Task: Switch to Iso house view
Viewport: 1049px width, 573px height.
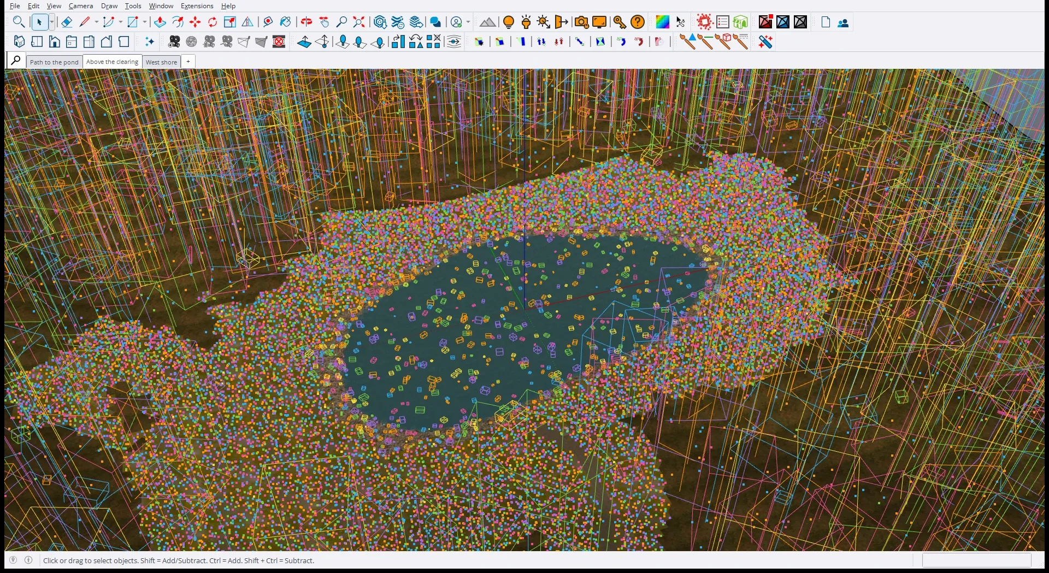Action: (x=19, y=42)
